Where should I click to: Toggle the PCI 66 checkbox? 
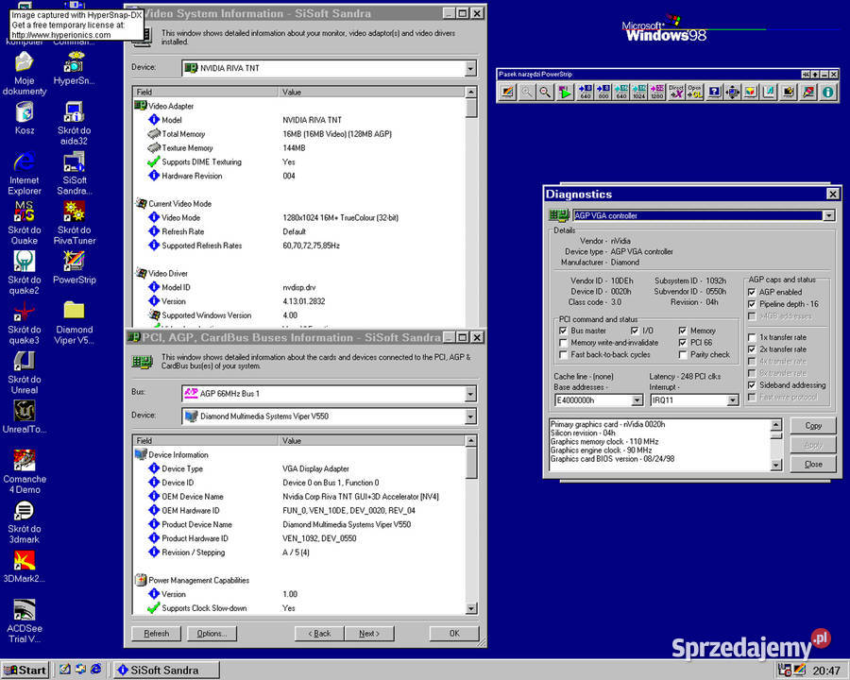683,343
